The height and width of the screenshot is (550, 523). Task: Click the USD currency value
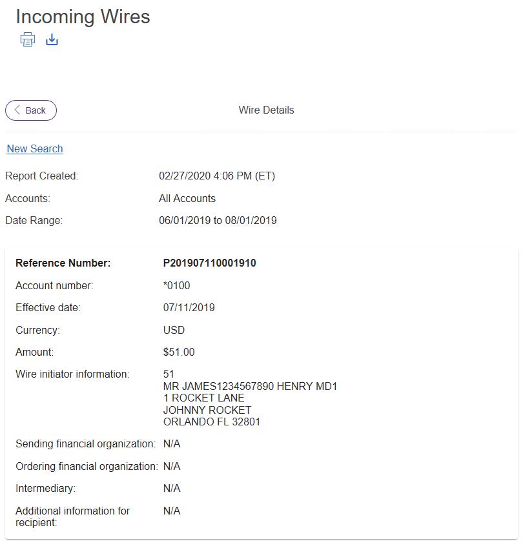pos(174,330)
